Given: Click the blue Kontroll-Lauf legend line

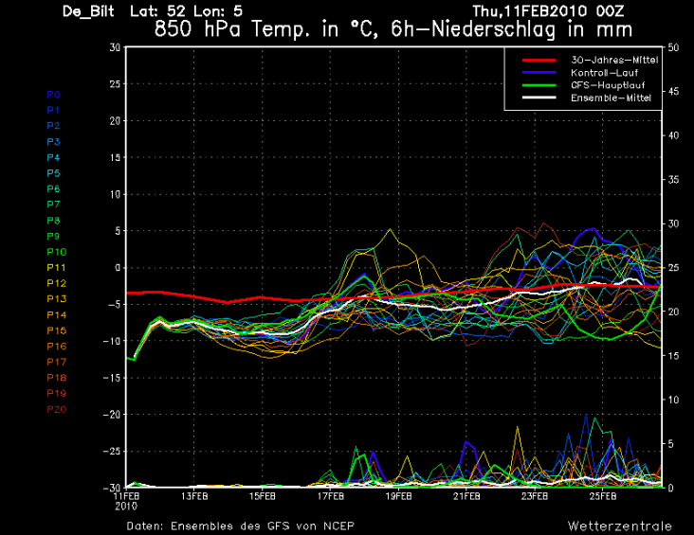Looking at the screenshot, I should (x=539, y=73).
